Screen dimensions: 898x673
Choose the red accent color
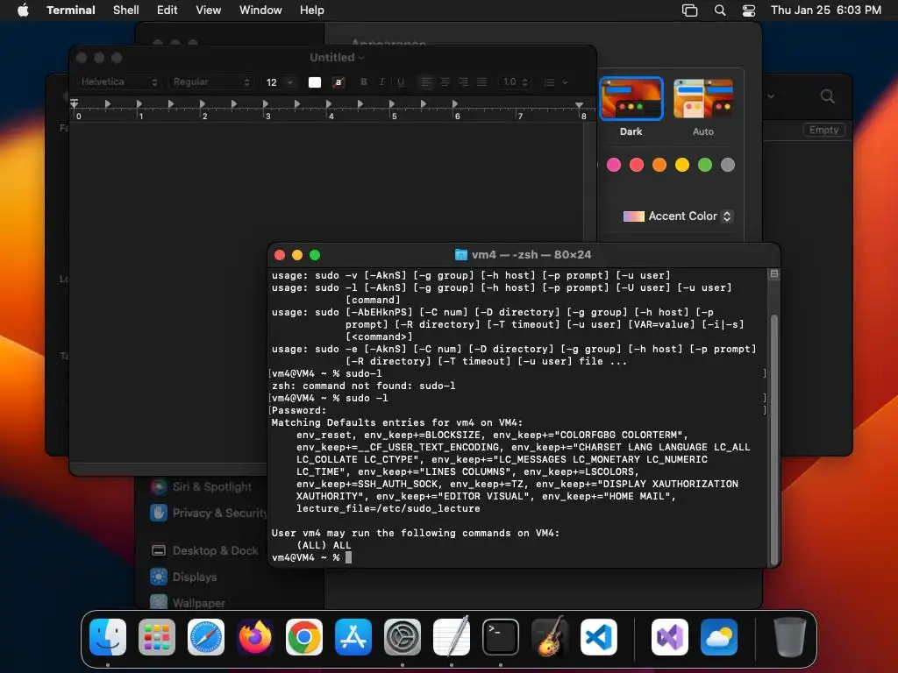tap(637, 165)
